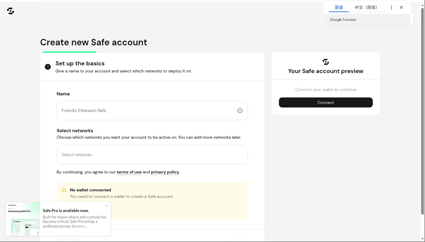Click the "Your Safe account preview" title
Screen dimensions: 425x242
click(x=326, y=71)
